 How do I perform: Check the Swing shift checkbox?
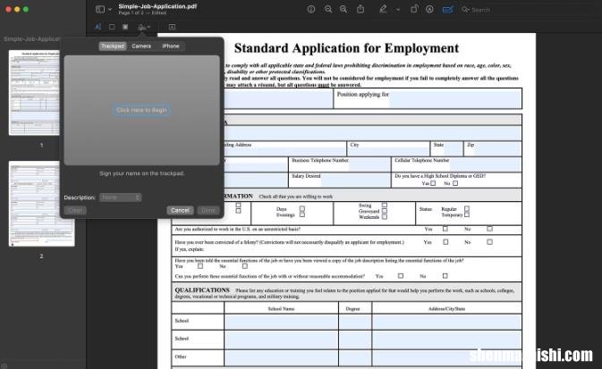pos(385,205)
